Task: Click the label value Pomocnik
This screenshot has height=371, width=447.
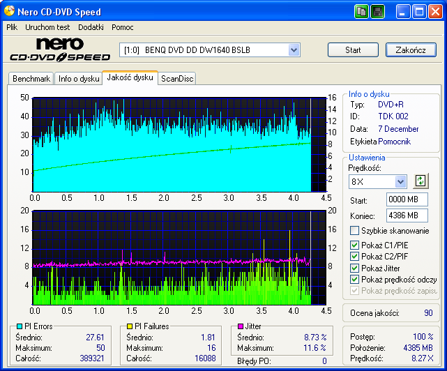Action: click(394, 142)
